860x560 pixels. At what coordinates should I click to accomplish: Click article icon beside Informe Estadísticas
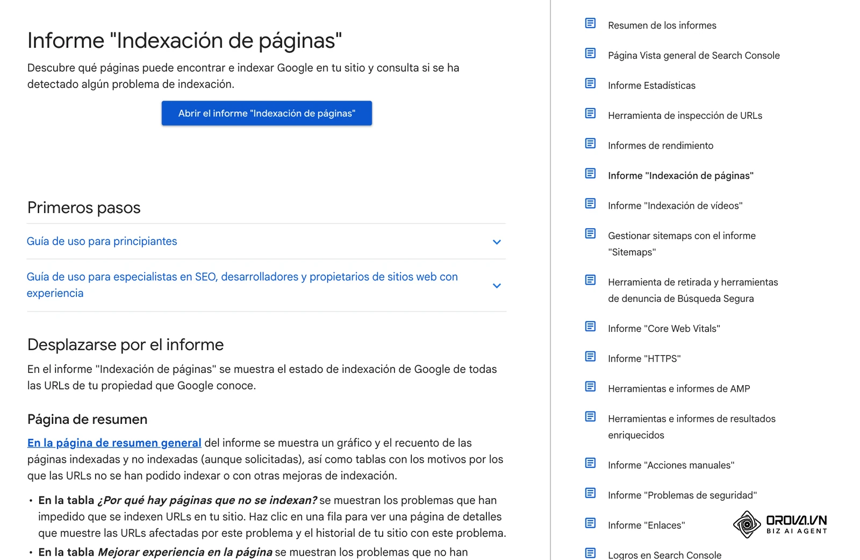[590, 83]
